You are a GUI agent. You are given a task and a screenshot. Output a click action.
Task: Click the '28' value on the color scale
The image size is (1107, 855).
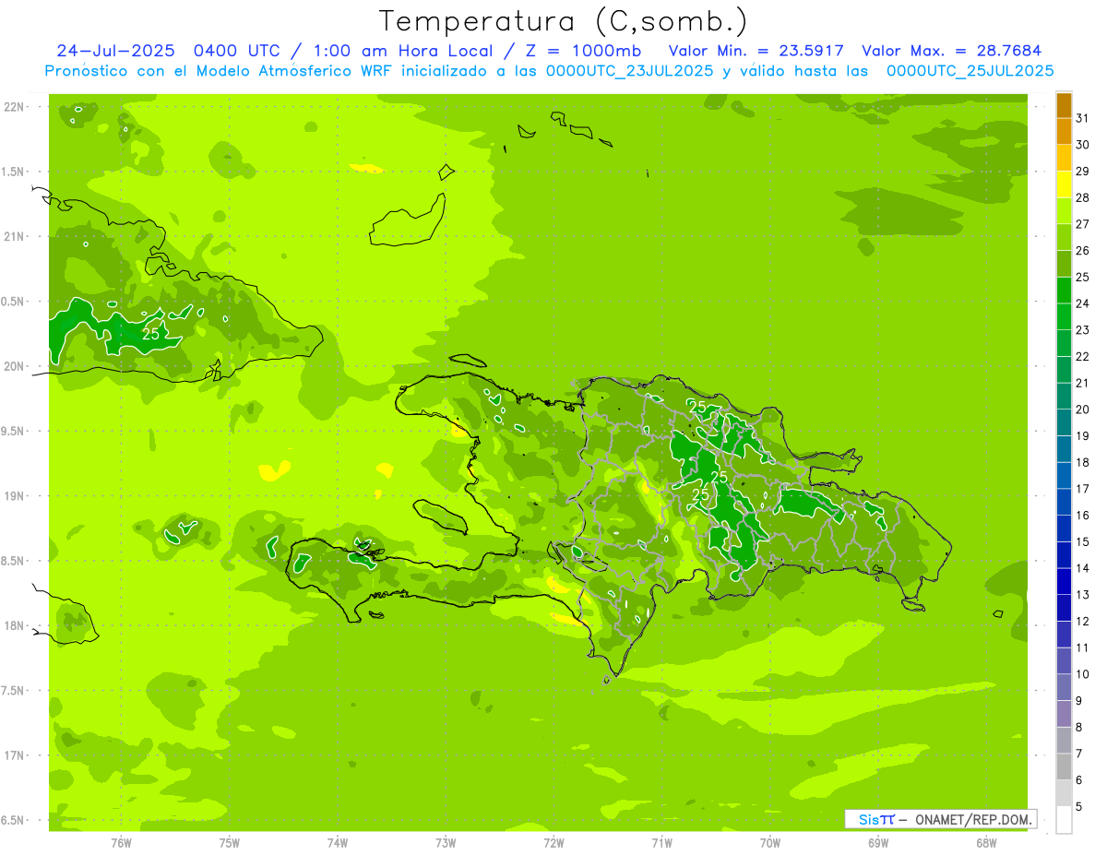click(x=1083, y=197)
